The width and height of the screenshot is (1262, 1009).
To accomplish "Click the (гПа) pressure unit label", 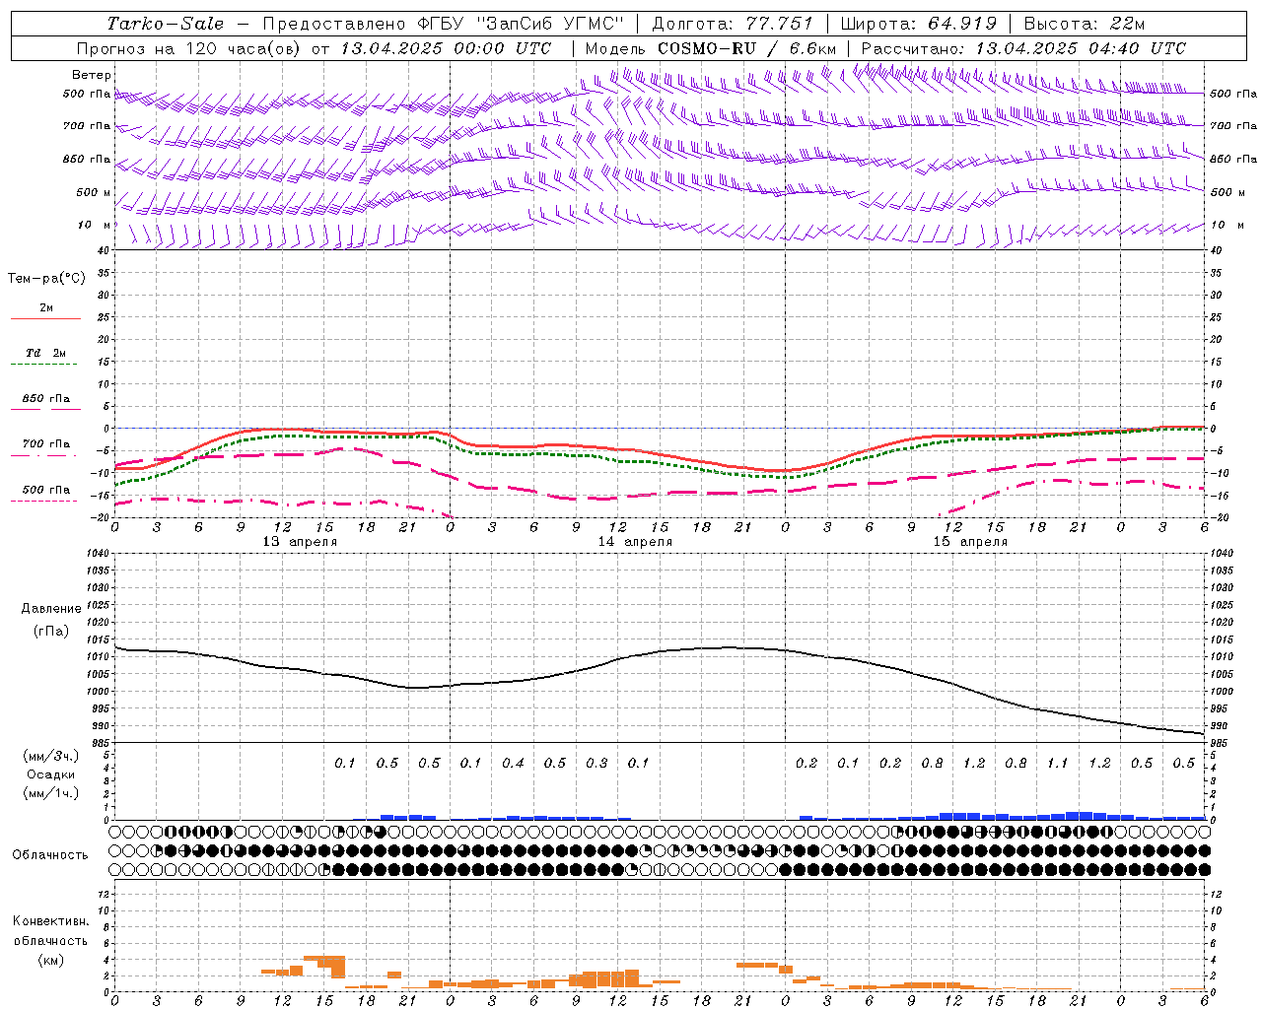I will point(51,631).
